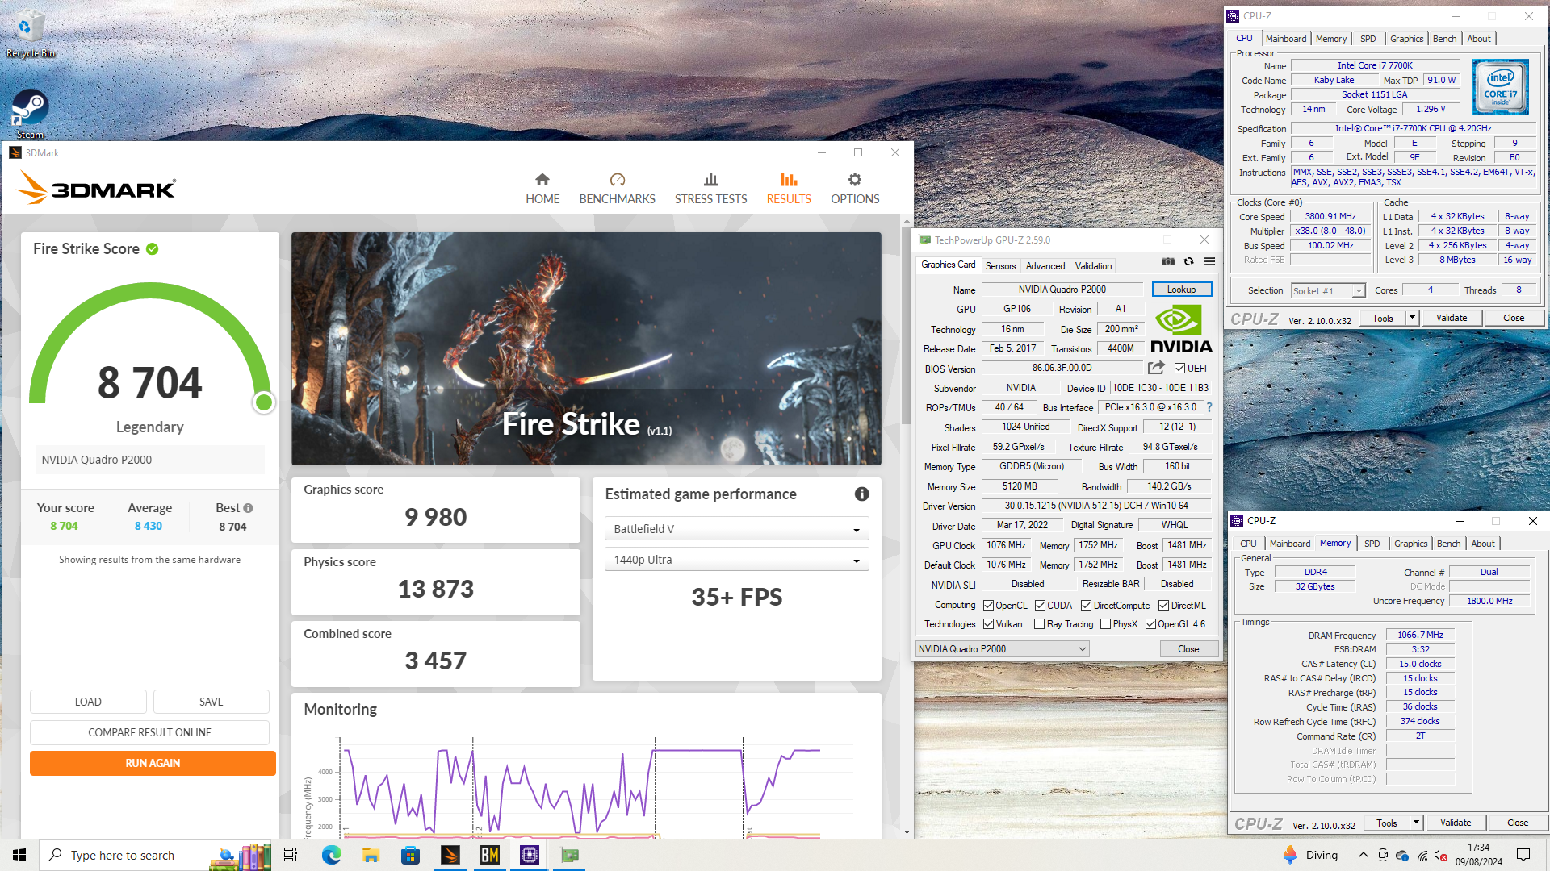This screenshot has height=871, width=1550.
Task: Toggle the Vulkan checkbox
Action: click(988, 624)
